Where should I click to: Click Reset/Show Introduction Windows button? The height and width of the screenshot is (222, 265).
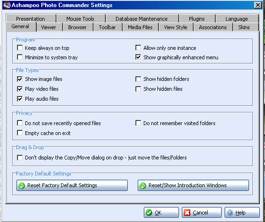(193, 185)
